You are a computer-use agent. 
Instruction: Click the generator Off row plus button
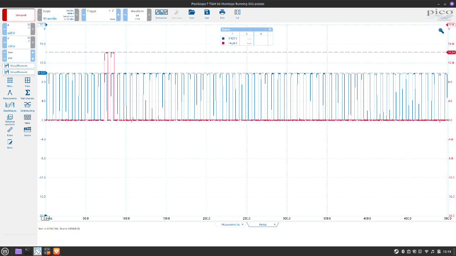33,58
